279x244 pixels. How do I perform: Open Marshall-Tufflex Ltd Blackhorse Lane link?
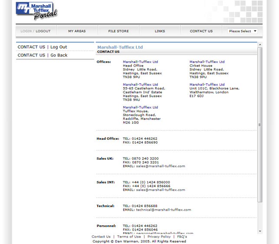[x=207, y=85]
